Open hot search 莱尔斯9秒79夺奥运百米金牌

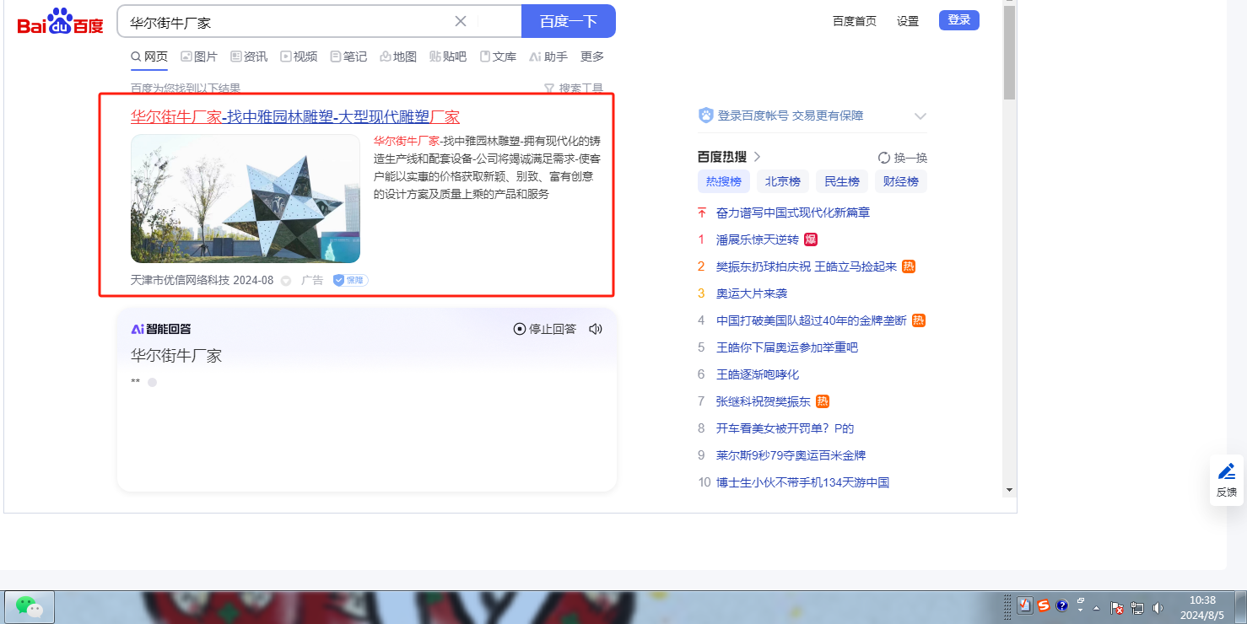pyautogui.click(x=791, y=455)
